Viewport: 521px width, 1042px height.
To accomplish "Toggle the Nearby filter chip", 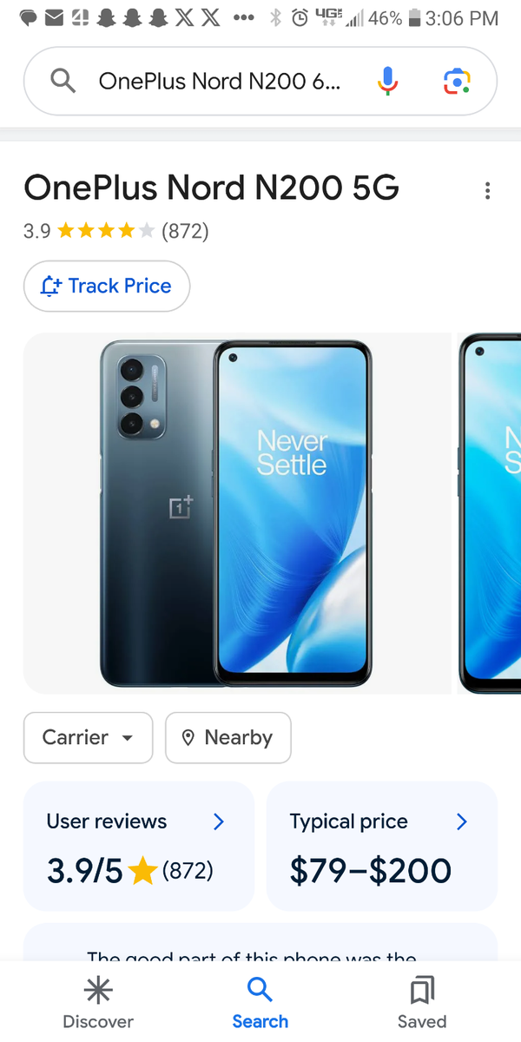I will (228, 737).
